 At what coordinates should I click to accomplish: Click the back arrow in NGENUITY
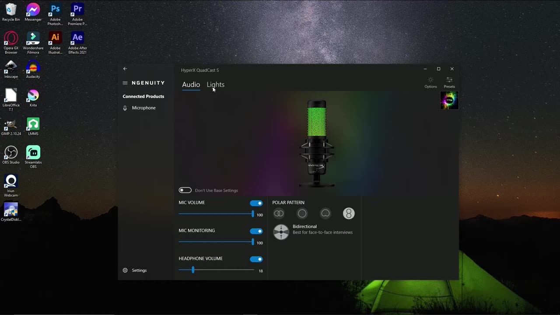coord(125,69)
